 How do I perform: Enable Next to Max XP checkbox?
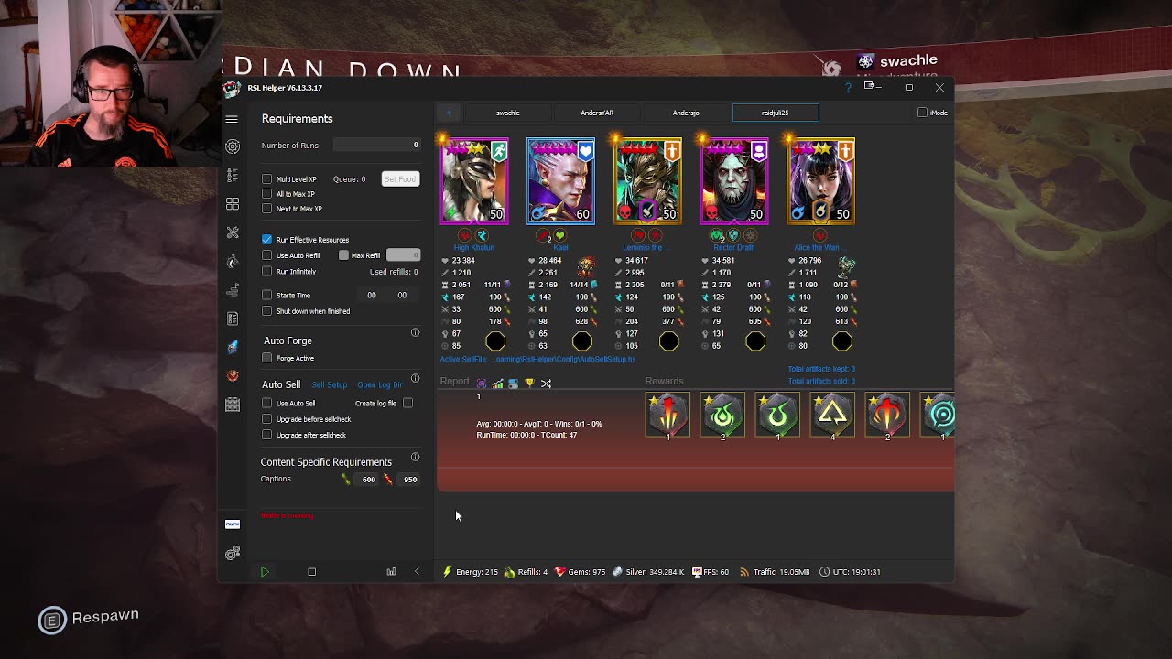tap(267, 209)
